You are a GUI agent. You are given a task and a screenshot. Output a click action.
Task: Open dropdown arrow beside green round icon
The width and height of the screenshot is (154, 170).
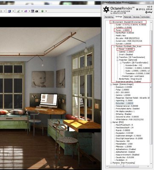pyautogui.click(x=46, y=11)
